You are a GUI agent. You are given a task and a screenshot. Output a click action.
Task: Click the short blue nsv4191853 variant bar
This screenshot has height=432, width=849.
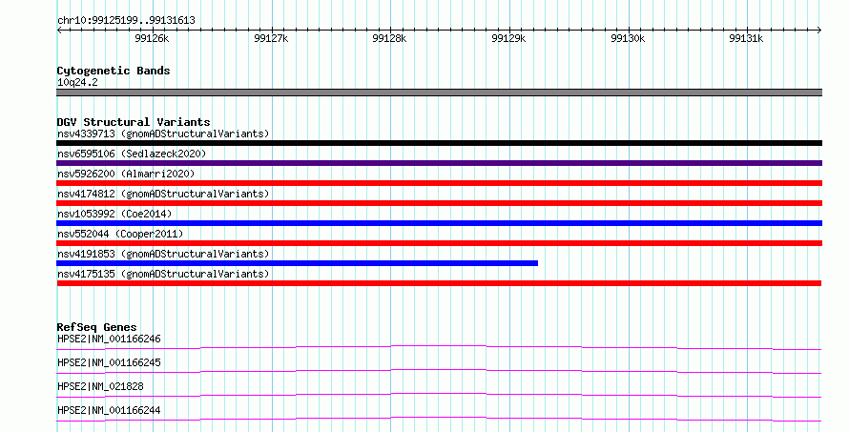point(298,263)
